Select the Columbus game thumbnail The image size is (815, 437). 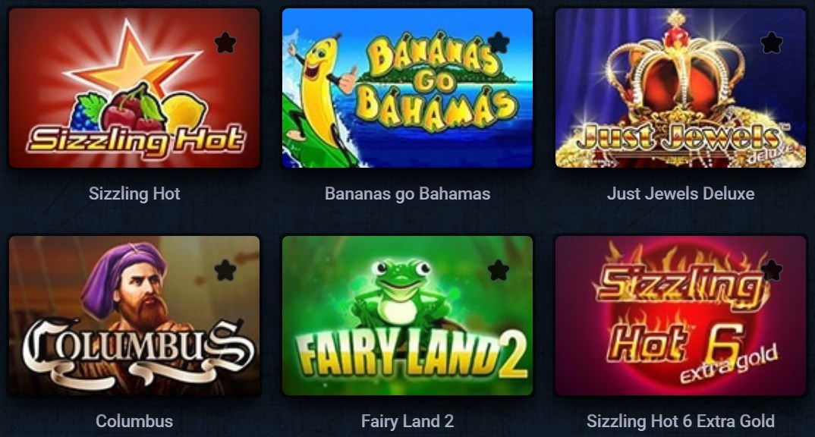click(x=134, y=316)
